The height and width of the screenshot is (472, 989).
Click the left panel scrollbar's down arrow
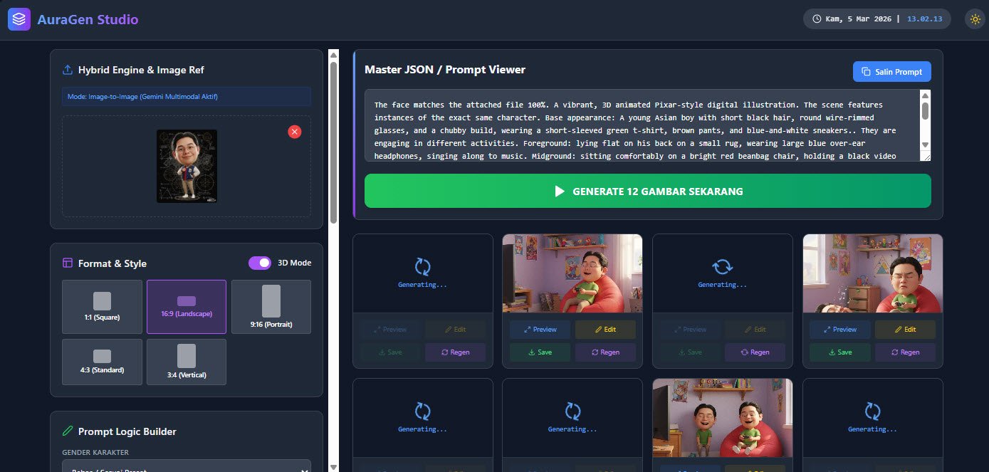click(x=333, y=467)
